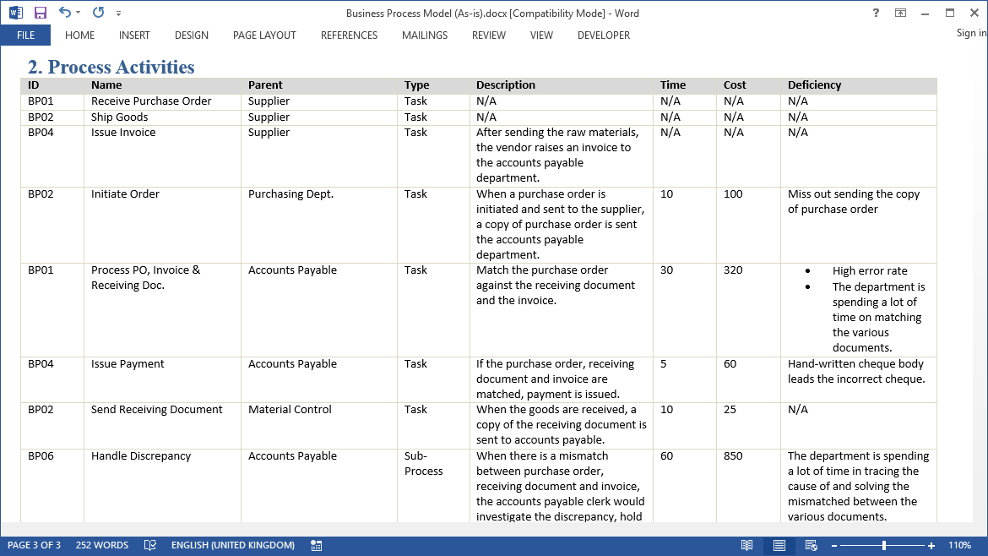Click the 'Purchasing Dept.' parent cell
Viewport: 988px width, 556px height.
[x=291, y=194]
